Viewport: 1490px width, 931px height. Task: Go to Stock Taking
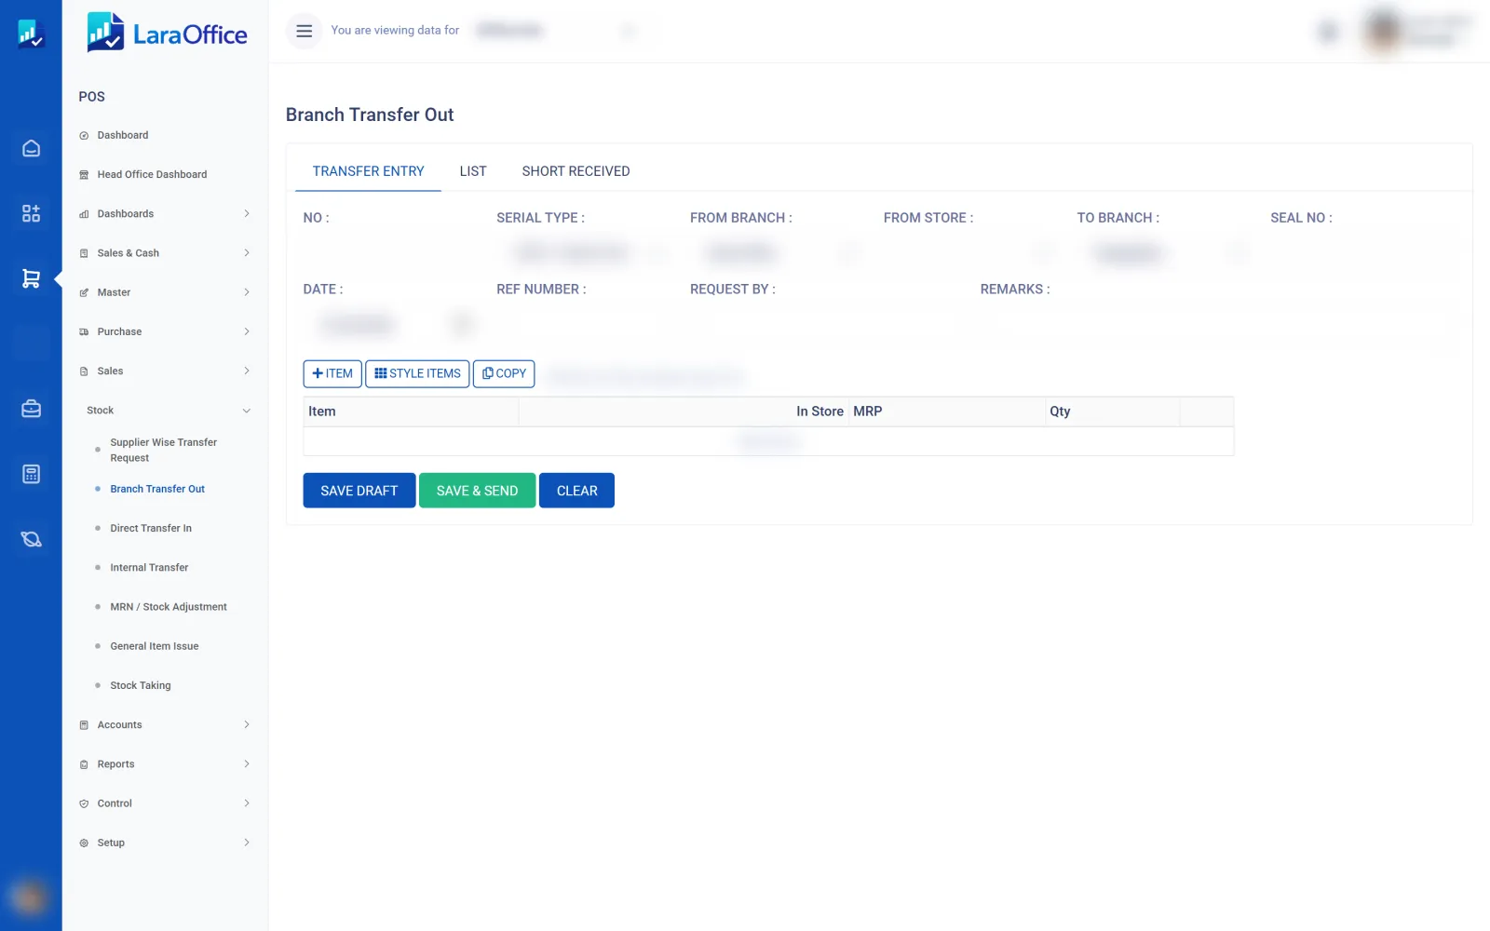tap(141, 685)
